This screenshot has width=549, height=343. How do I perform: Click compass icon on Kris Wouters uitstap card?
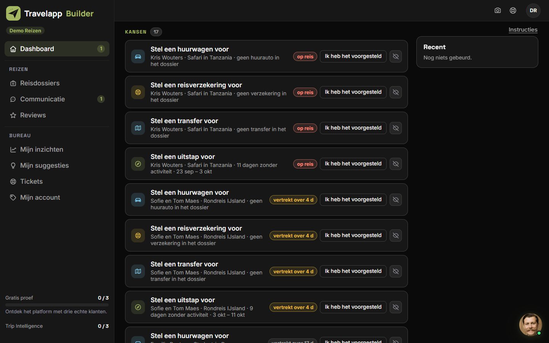pyautogui.click(x=138, y=164)
